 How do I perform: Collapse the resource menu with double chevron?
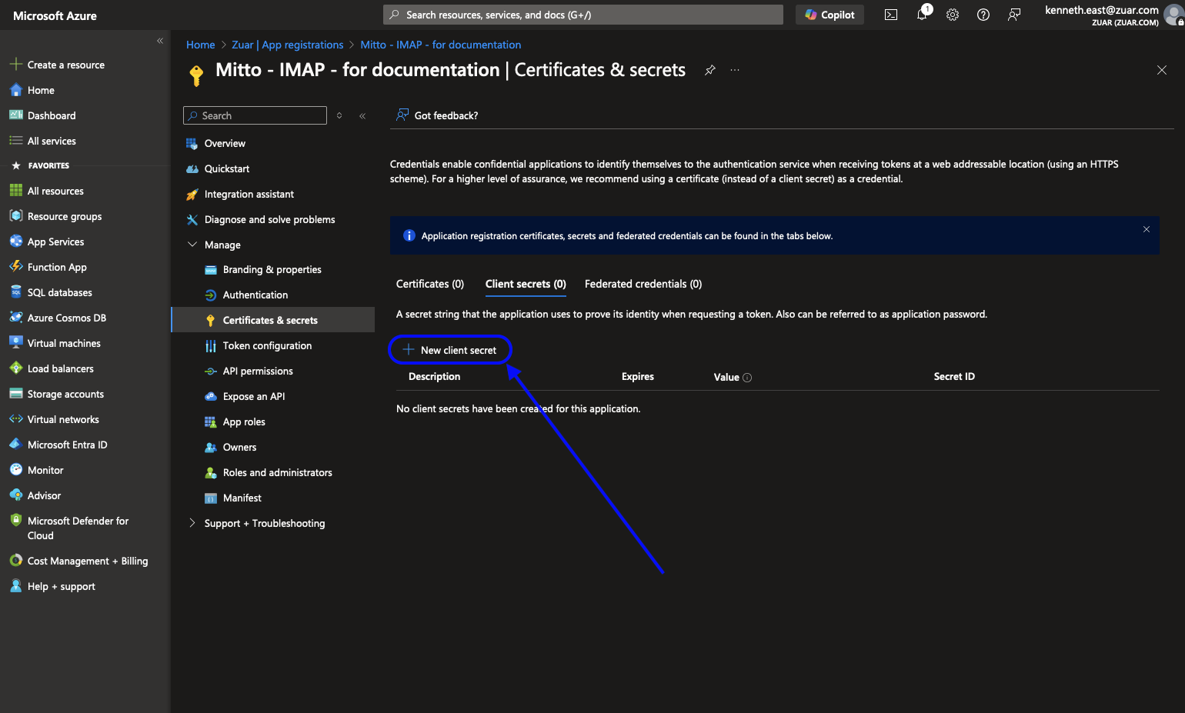click(x=362, y=115)
